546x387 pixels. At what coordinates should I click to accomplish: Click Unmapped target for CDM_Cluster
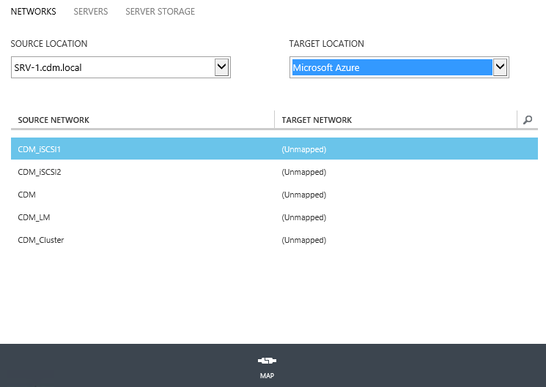pos(303,240)
